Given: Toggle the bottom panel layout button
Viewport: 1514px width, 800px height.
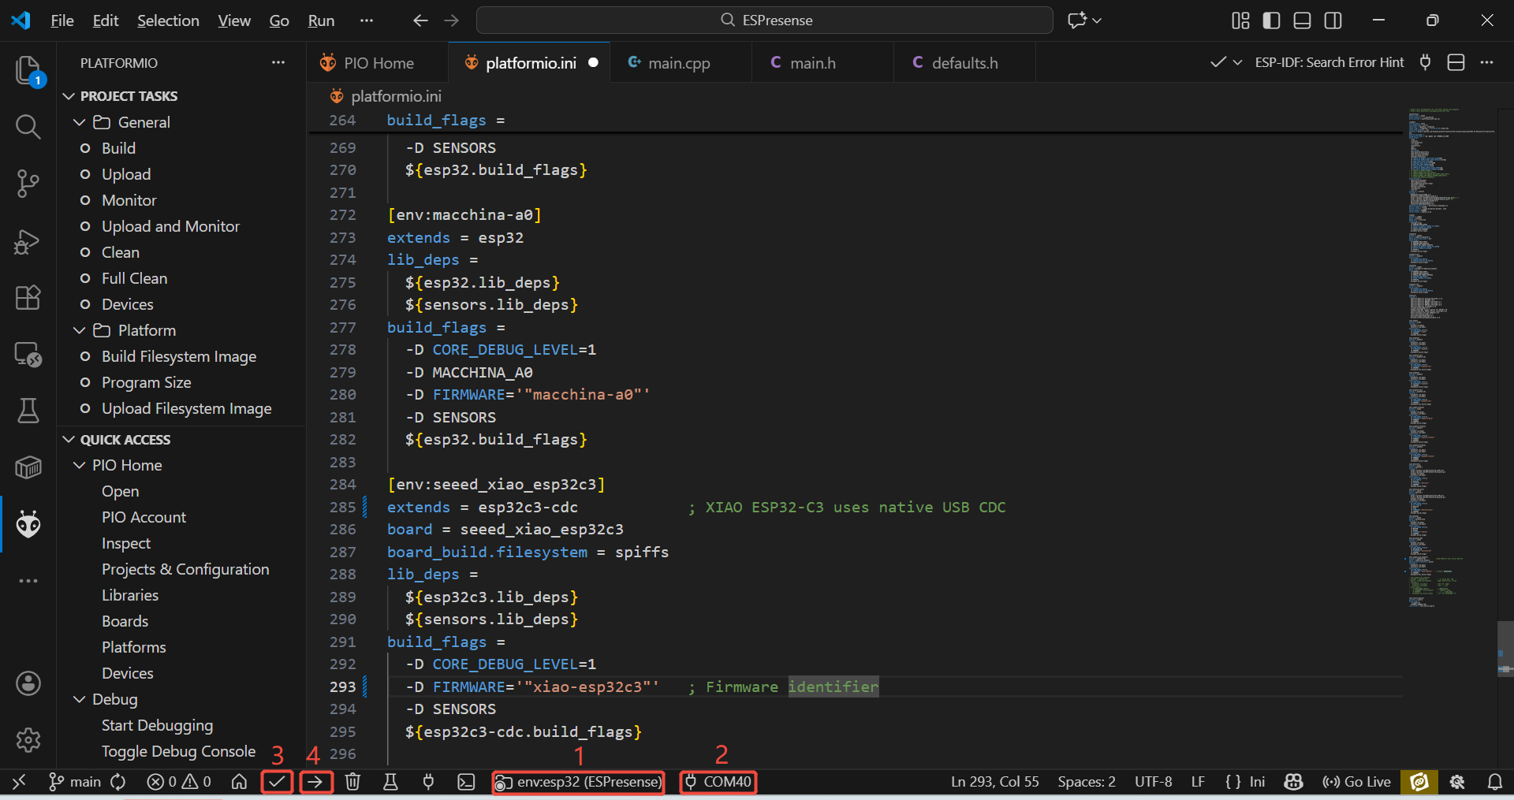Looking at the screenshot, I should coord(1302,20).
